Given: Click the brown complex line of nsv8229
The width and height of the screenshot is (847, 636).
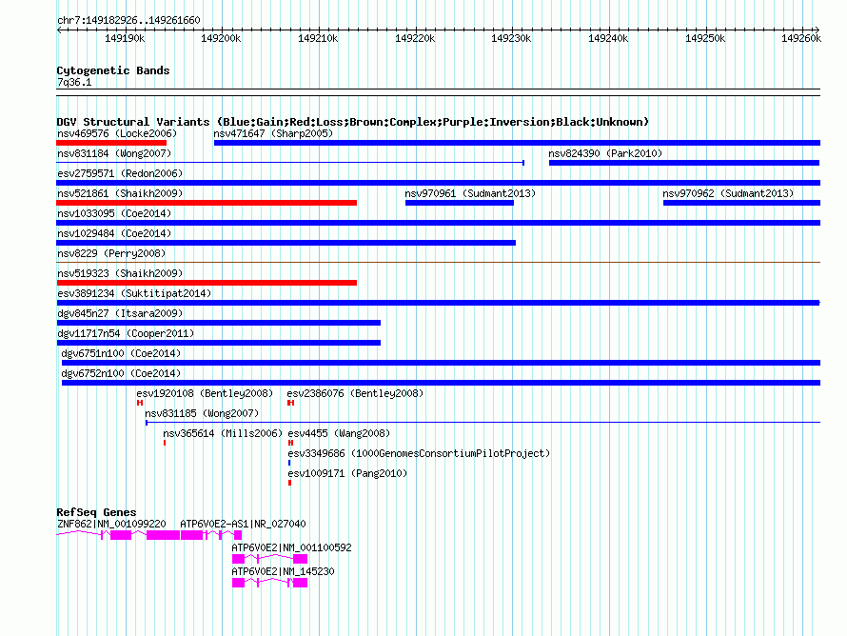Looking at the screenshot, I should (x=438, y=263).
